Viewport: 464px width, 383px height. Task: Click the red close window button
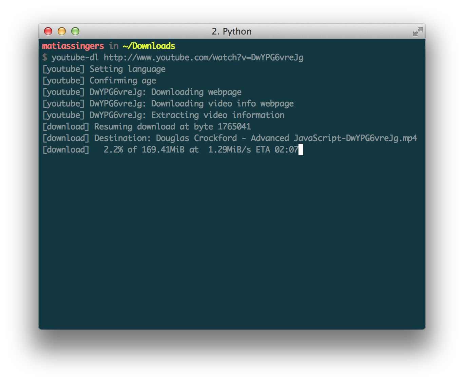[x=48, y=31]
